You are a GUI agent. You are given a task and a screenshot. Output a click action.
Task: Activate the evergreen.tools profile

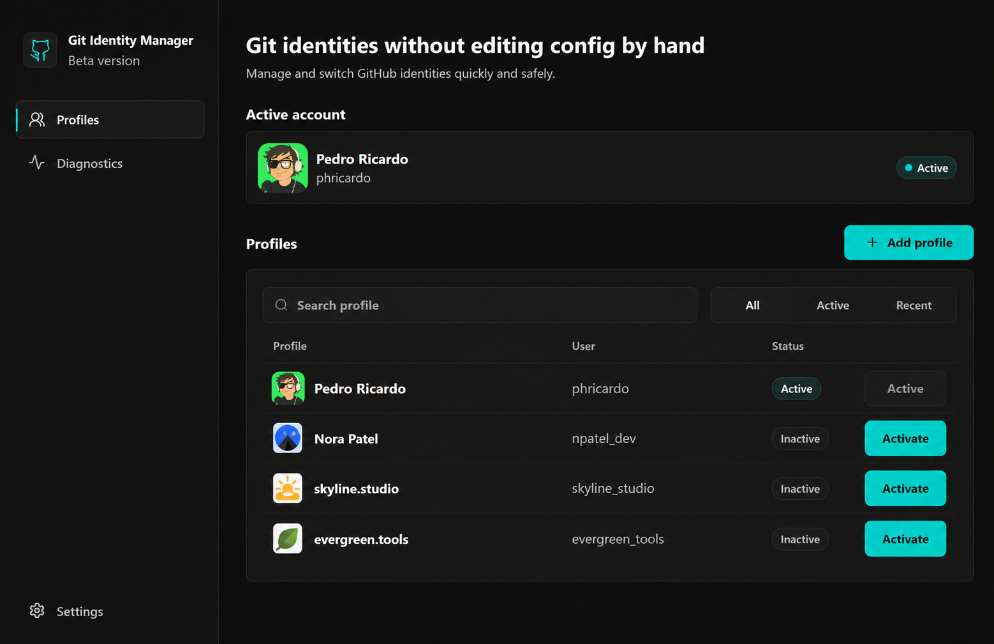click(x=905, y=539)
